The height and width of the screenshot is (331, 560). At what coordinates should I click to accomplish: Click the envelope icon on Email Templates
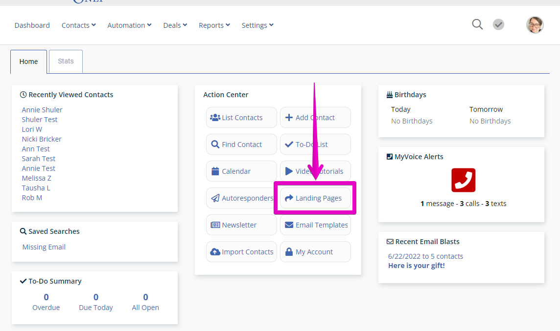(x=288, y=225)
